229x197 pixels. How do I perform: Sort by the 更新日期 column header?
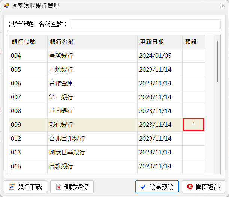click(x=160, y=42)
